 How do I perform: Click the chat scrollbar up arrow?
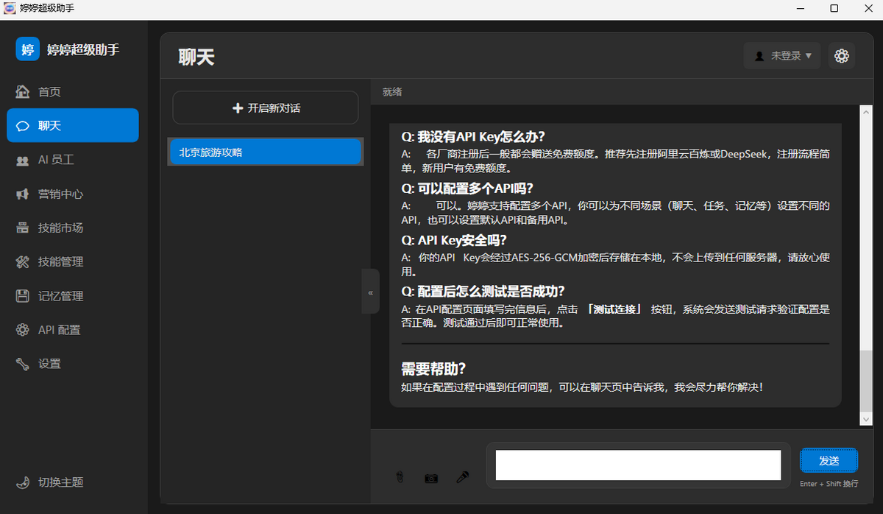[x=866, y=112]
